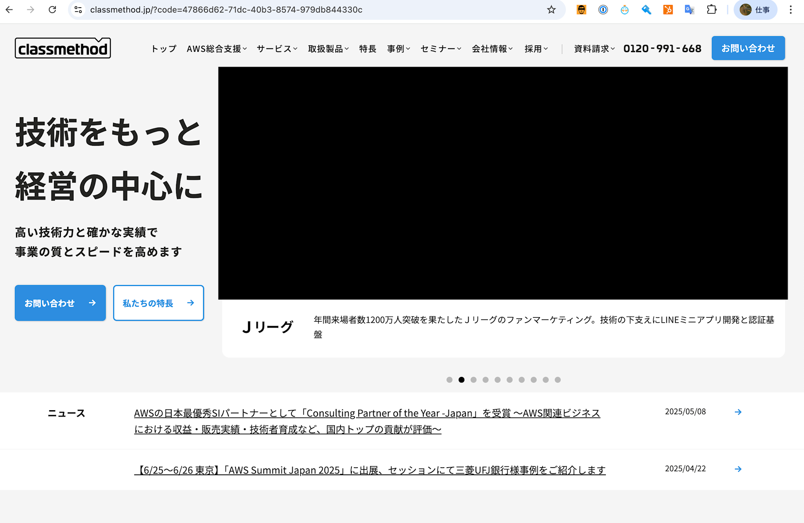This screenshot has height=523, width=804.
Task: Select the first carousel dot
Action: coord(449,380)
